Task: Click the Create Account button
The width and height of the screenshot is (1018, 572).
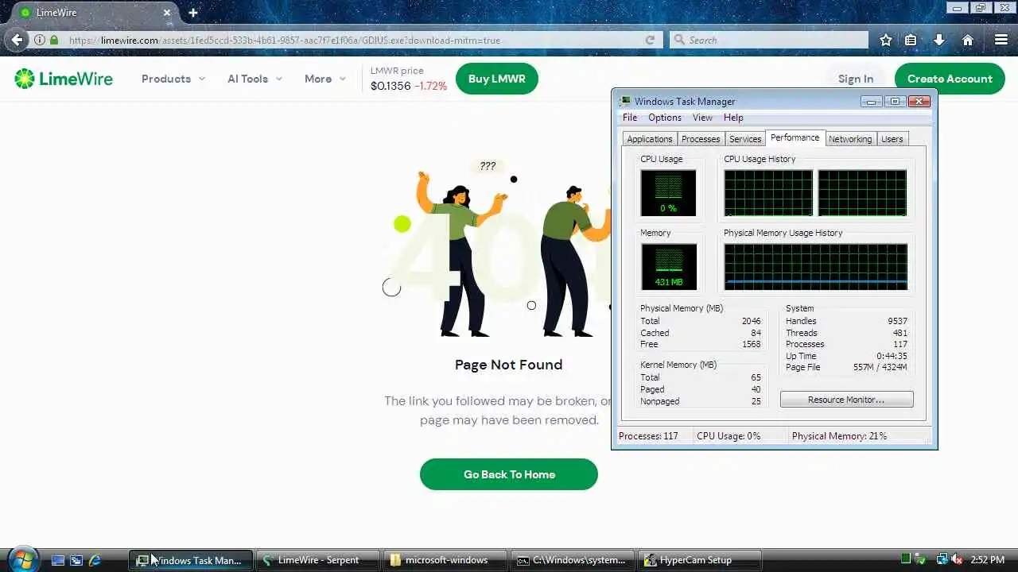Action: [950, 79]
